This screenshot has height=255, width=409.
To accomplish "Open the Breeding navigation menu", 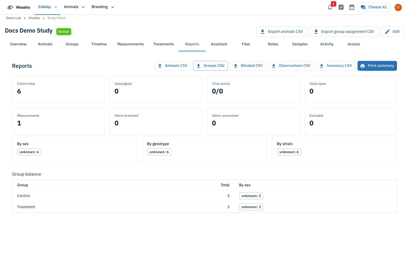I will tap(103, 7).
